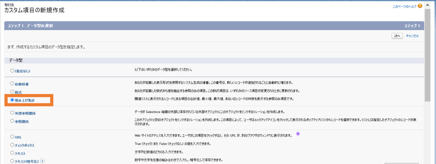The height and width of the screenshot is (164, 436).
Task: Select the チェックボックス radio option
Action: 12,145
